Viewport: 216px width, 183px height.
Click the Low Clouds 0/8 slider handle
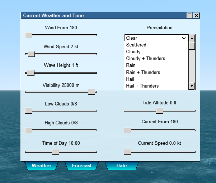[x=29, y=110]
